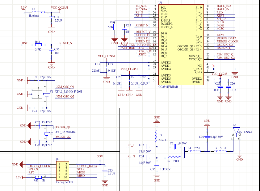This screenshot has height=191, width=260.
Task: Select capacitor C24 12pF
Action: (x=39, y=108)
